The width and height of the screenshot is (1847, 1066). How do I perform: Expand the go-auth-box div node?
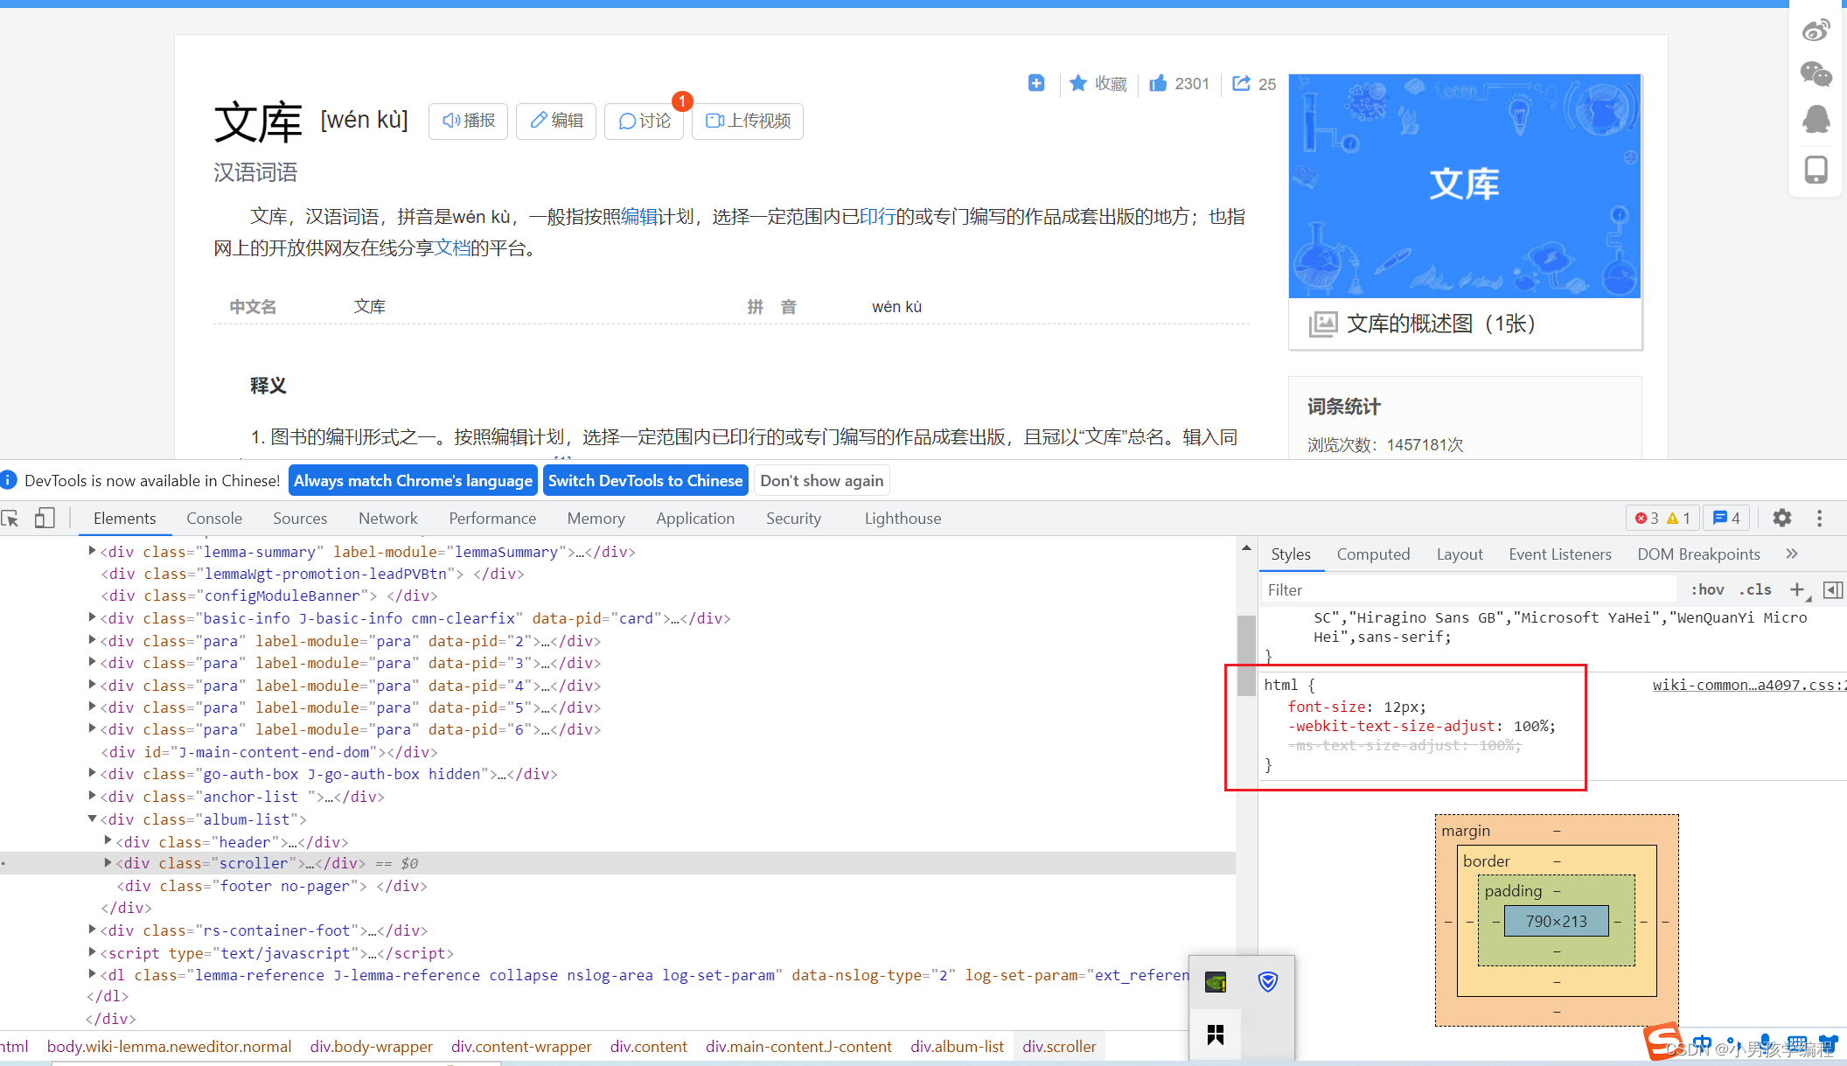pyautogui.click(x=92, y=773)
